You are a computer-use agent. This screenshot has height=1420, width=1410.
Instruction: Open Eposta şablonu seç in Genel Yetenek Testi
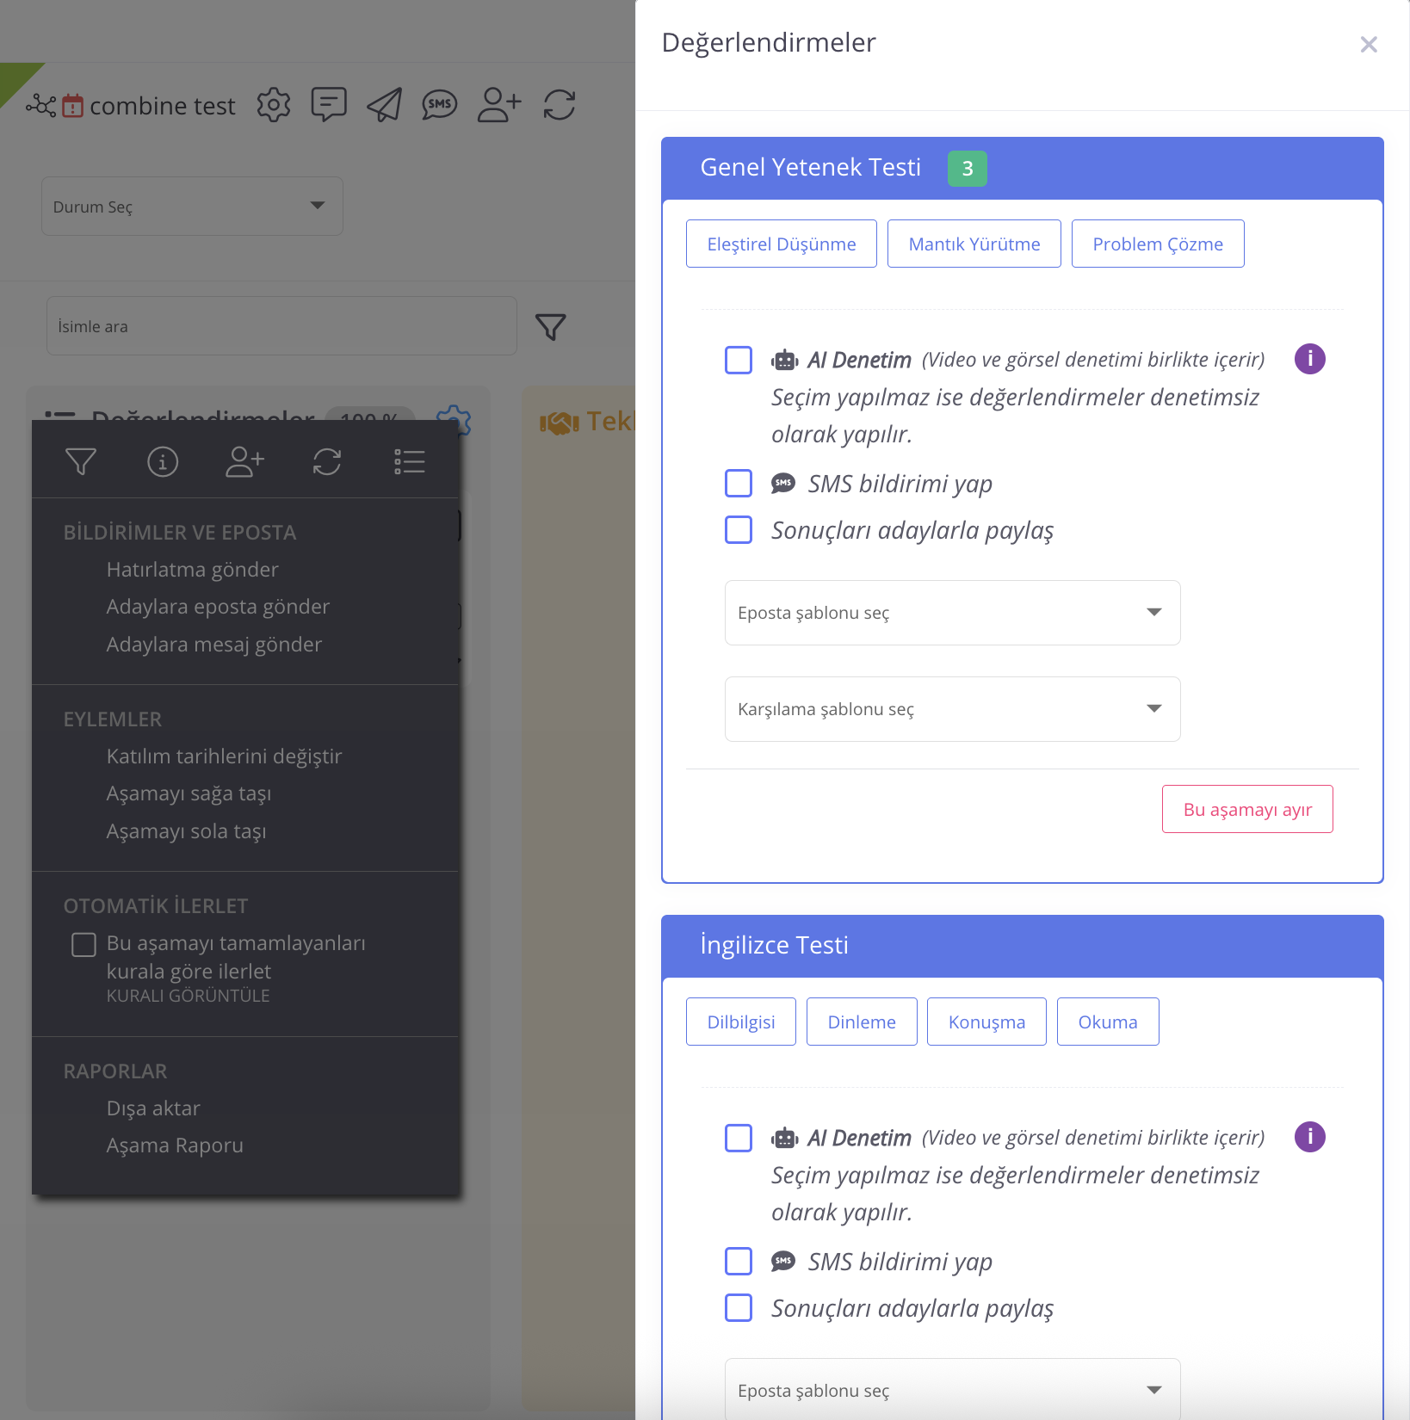[952, 613]
